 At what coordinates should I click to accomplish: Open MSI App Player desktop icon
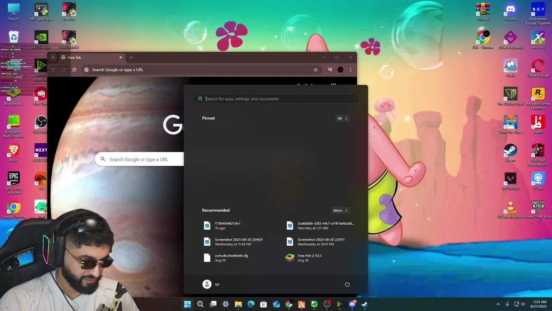(x=41, y=12)
